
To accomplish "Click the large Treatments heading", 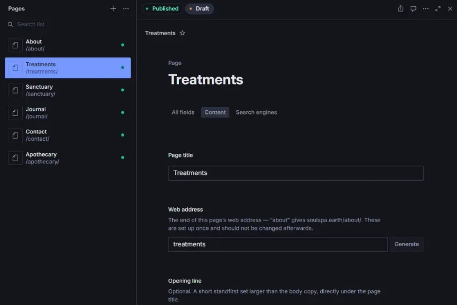I will pos(206,80).
